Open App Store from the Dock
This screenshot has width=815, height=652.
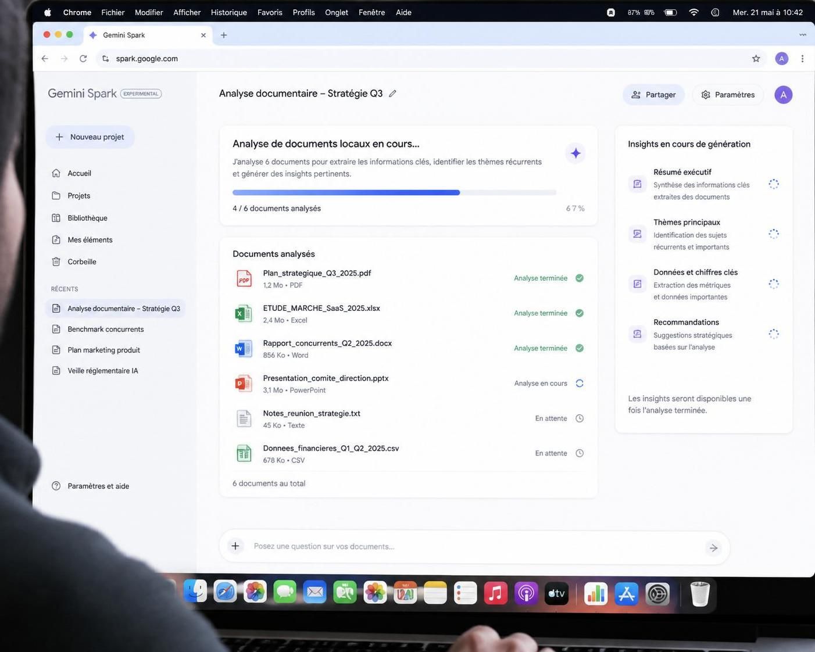tap(627, 594)
